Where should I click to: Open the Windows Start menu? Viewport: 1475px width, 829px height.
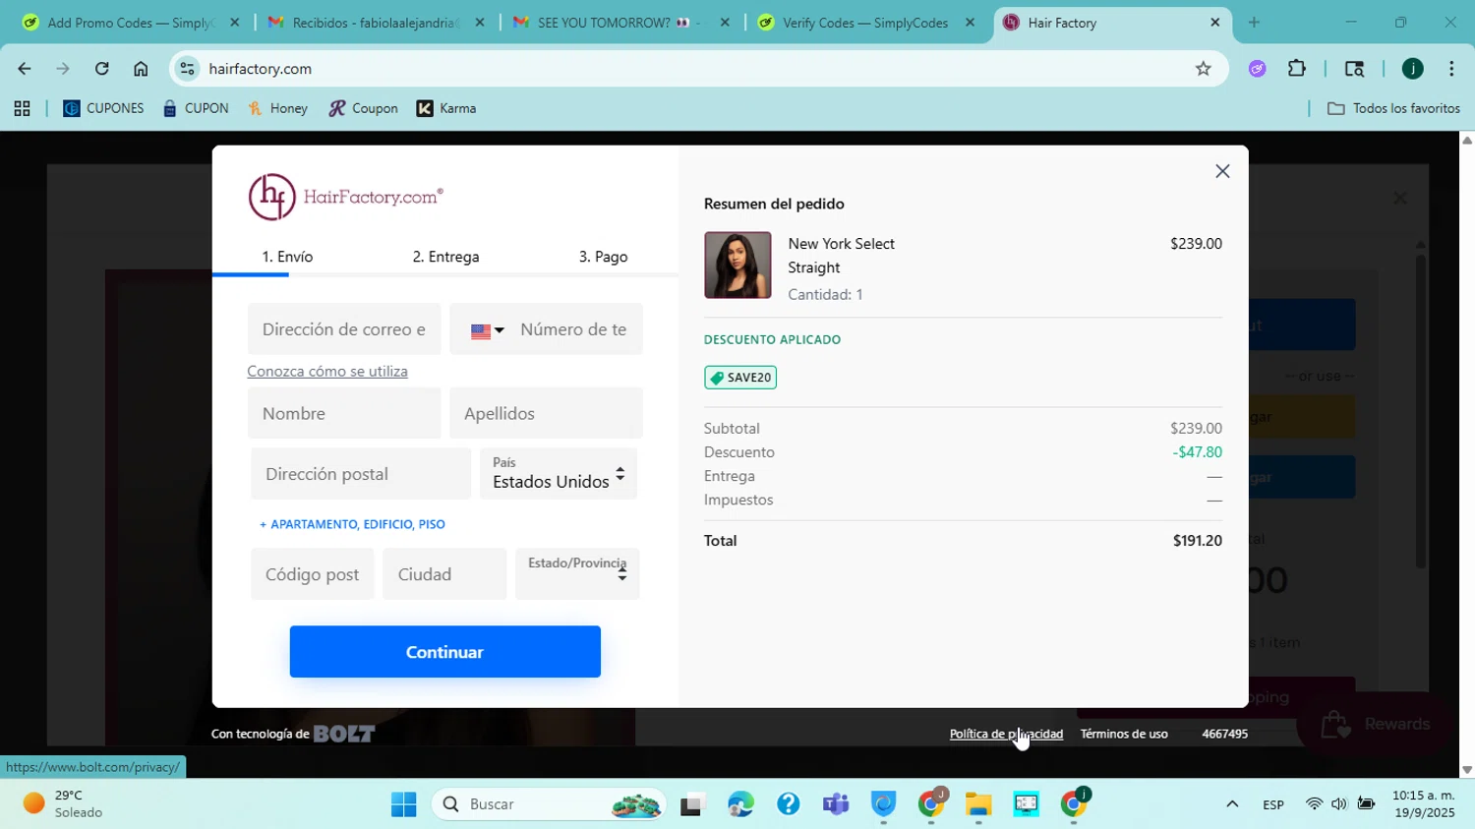point(403,804)
